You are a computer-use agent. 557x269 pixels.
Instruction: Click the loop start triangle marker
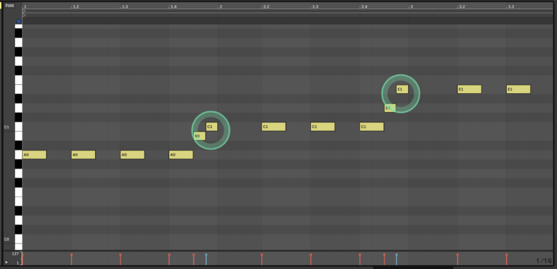pyautogui.click(x=24, y=11)
